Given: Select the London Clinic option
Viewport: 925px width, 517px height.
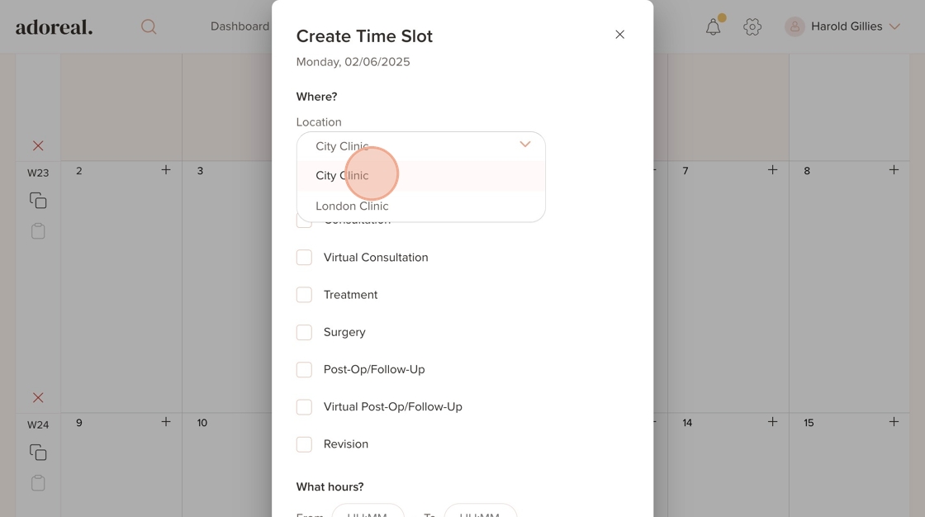Looking at the screenshot, I should click(x=352, y=206).
